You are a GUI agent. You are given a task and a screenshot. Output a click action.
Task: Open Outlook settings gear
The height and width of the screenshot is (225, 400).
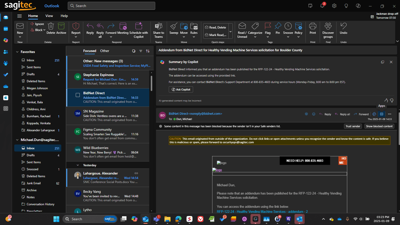click(x=334, y=6)
